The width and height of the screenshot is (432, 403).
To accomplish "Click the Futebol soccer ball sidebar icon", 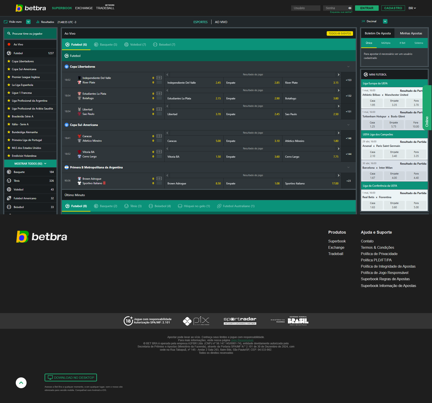I will (9, 53).
